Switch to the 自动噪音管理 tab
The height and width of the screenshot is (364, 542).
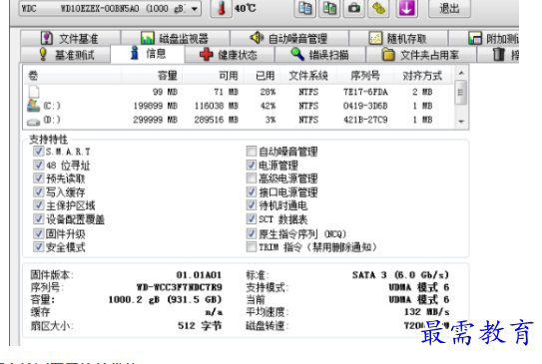point(289,38)
